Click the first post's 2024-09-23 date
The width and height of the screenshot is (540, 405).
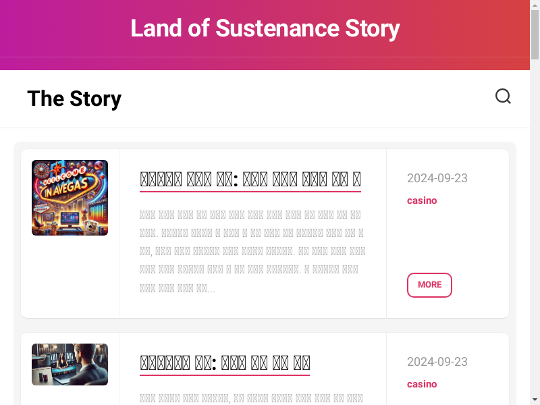tap(437, 178)
